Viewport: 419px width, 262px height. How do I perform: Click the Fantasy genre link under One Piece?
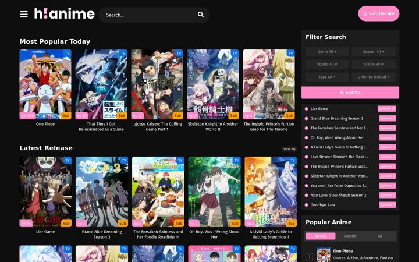tap(386, 258)
